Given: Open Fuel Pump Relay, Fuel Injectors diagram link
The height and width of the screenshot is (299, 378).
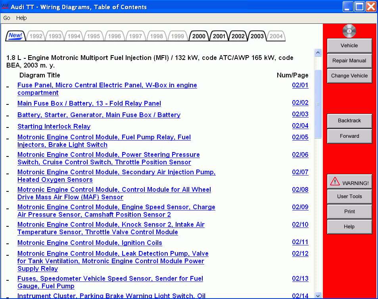Looking at the screenshot, I should point(104,141).
